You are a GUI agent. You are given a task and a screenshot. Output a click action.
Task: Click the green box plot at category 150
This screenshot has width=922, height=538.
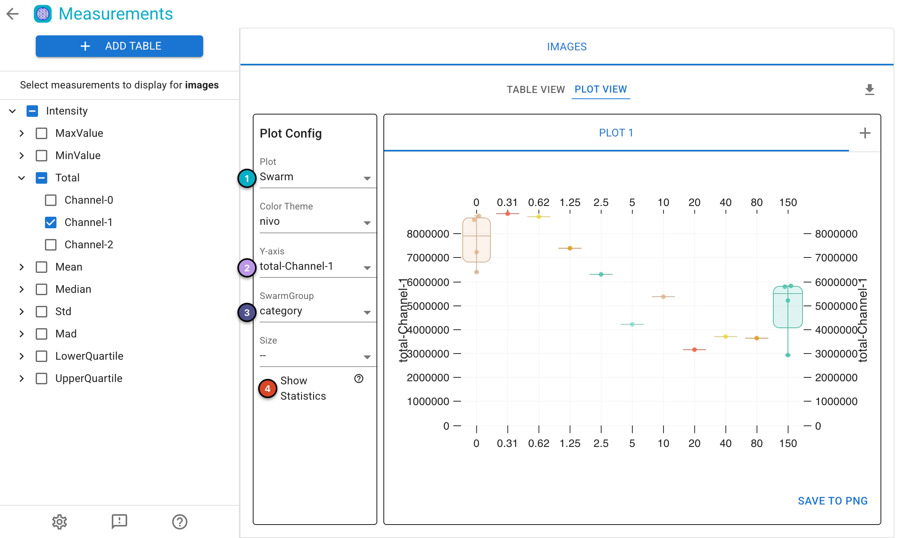(788, 307)
